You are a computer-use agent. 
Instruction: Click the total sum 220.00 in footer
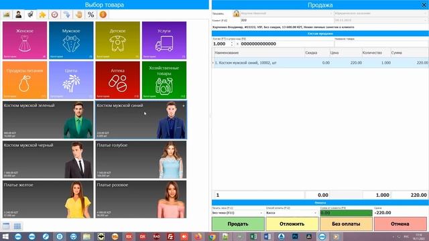(418, 195)
